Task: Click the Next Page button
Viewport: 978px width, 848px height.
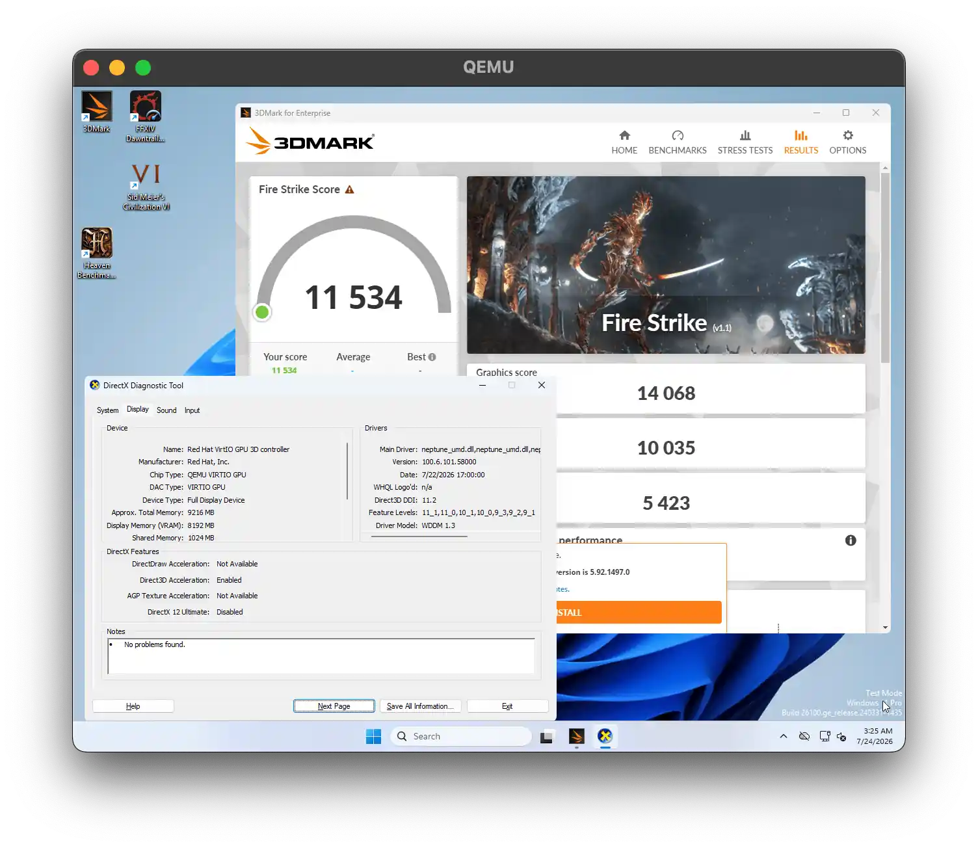Action: [x=334, y=706]
